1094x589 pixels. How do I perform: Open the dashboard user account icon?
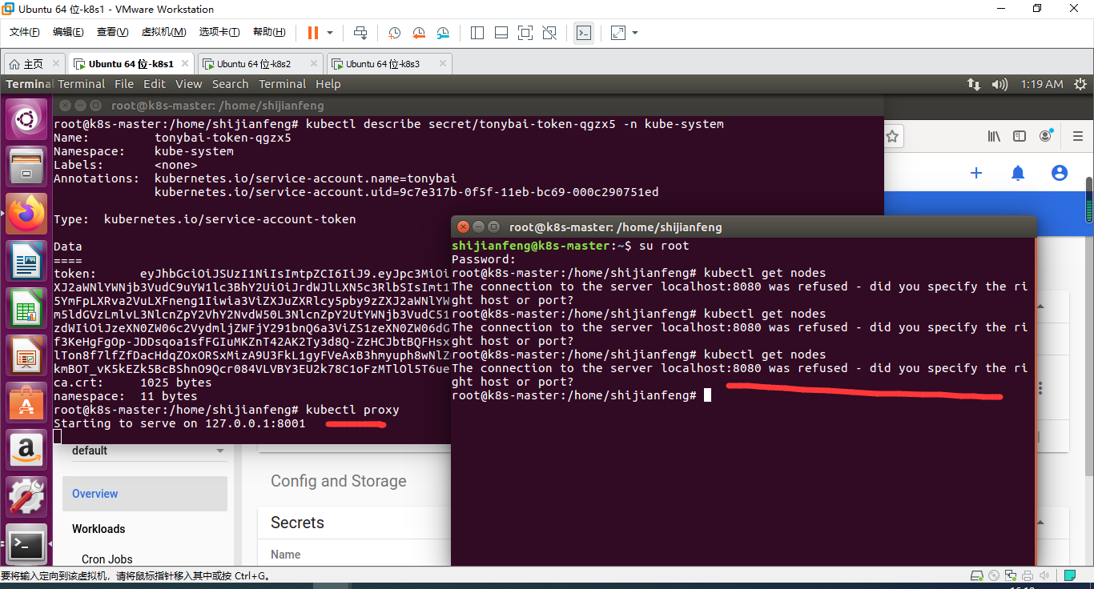[x=1060, y=173]
